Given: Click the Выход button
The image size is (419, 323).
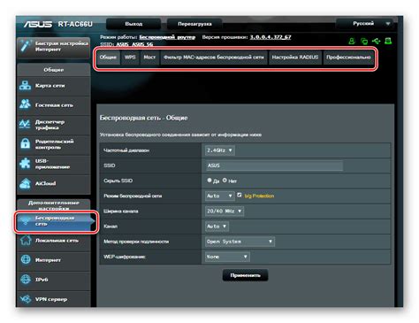Looking at the screenshot, I should (133, 24).
